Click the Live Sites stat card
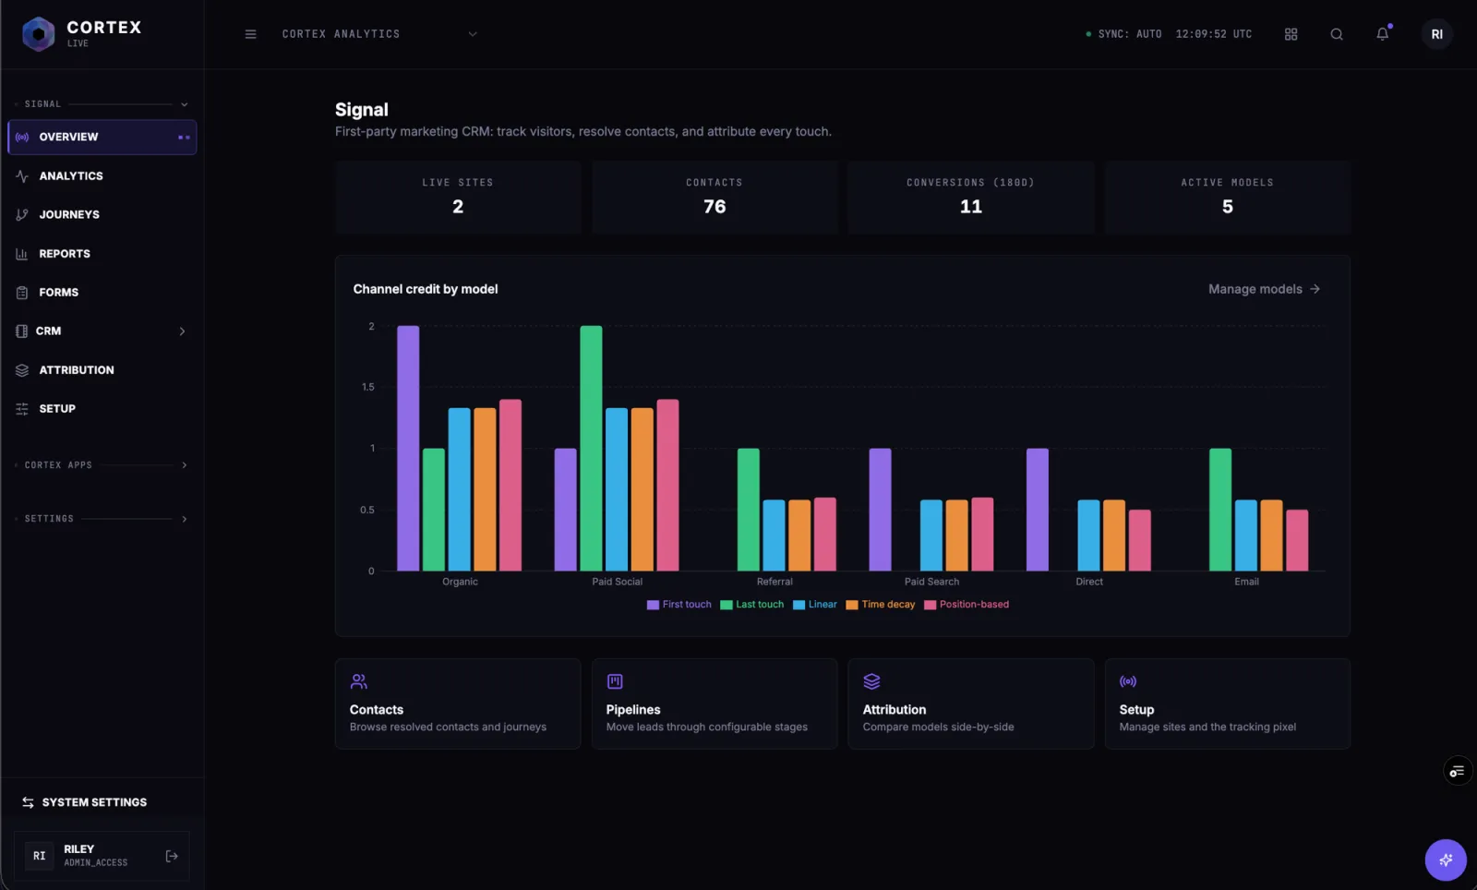The height and width of the screenshot is (890, 1477). [x=458, y=197]
